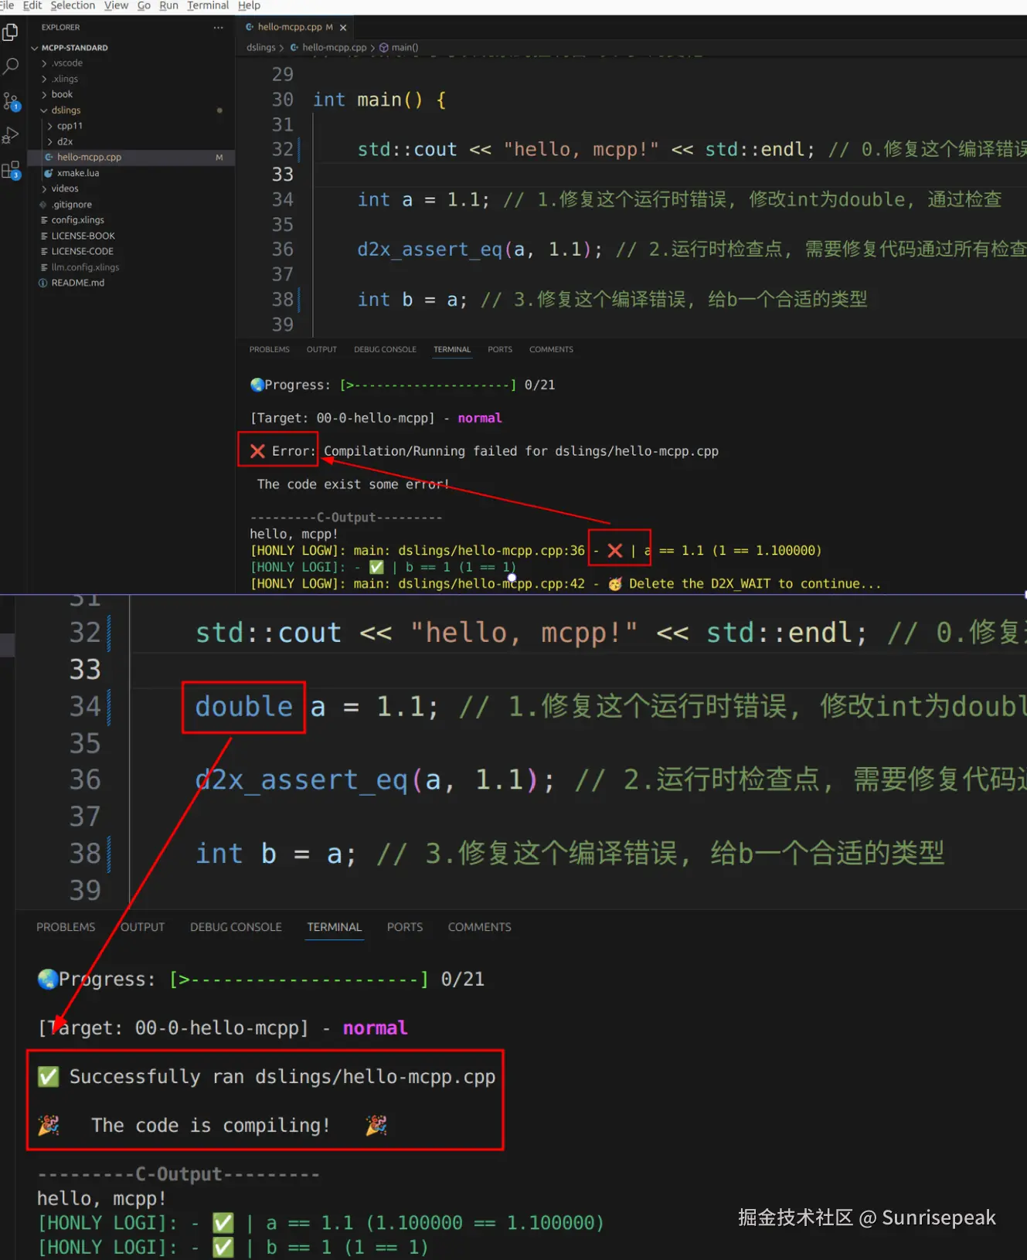The height and width of the screenshot is (1260, 1027).
Task: Click the 'int main() {' code line
Action: (x=379, y=100)
